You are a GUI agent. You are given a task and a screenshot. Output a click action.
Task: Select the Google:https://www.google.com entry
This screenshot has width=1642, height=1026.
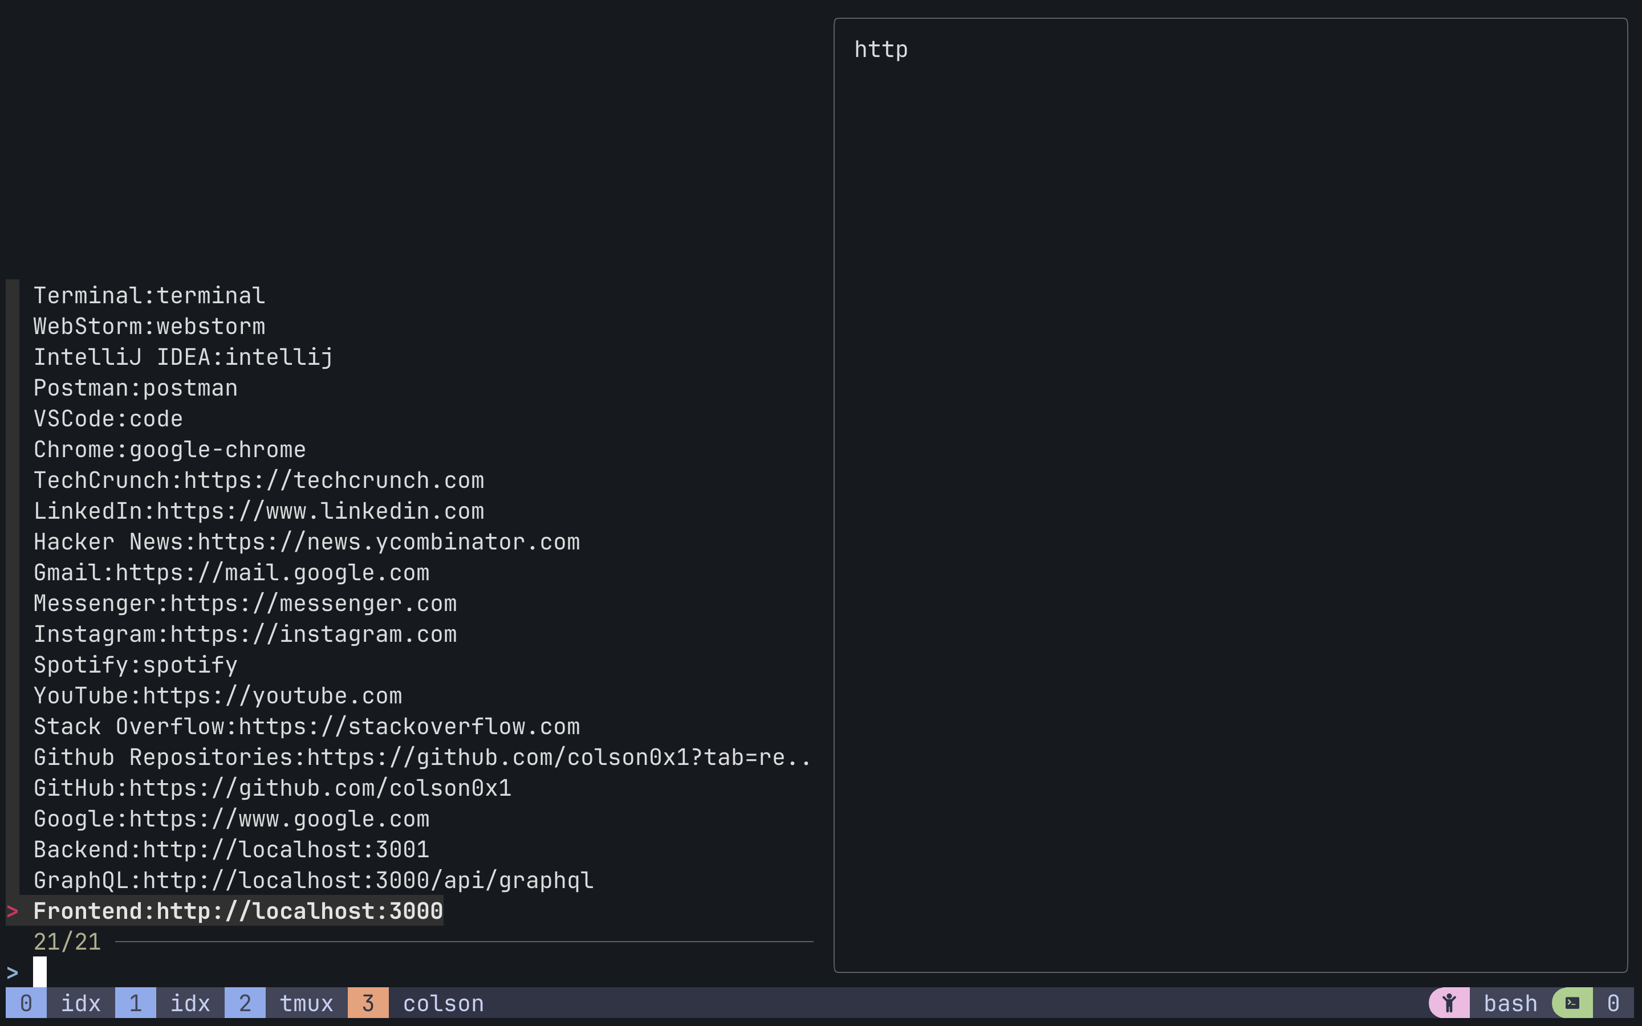(231, 819)
